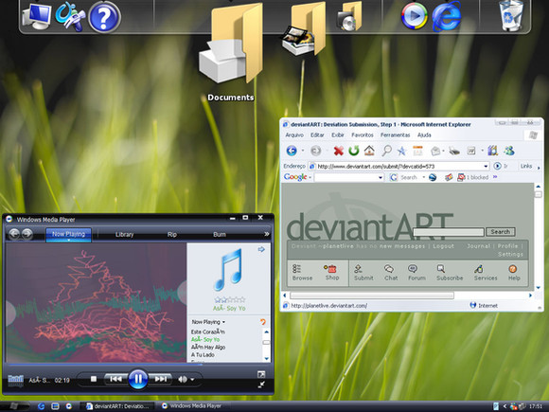549x412 pixels.
Task: Launch Windows Media Player from the dock
Action: click(415, 16)
